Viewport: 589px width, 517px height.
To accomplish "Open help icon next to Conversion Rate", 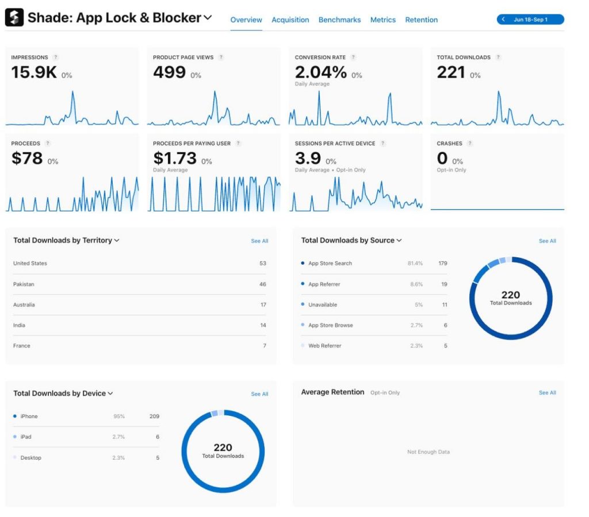I will (353, 57).
